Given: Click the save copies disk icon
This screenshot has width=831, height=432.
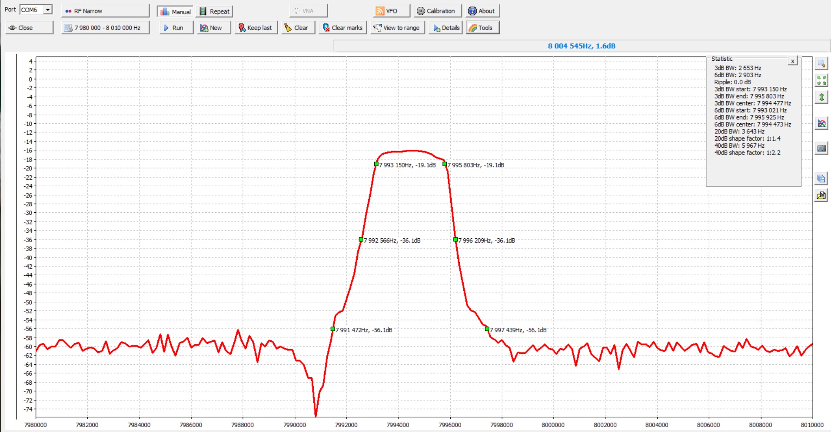Looking at the screenshot, I should 821,178.
